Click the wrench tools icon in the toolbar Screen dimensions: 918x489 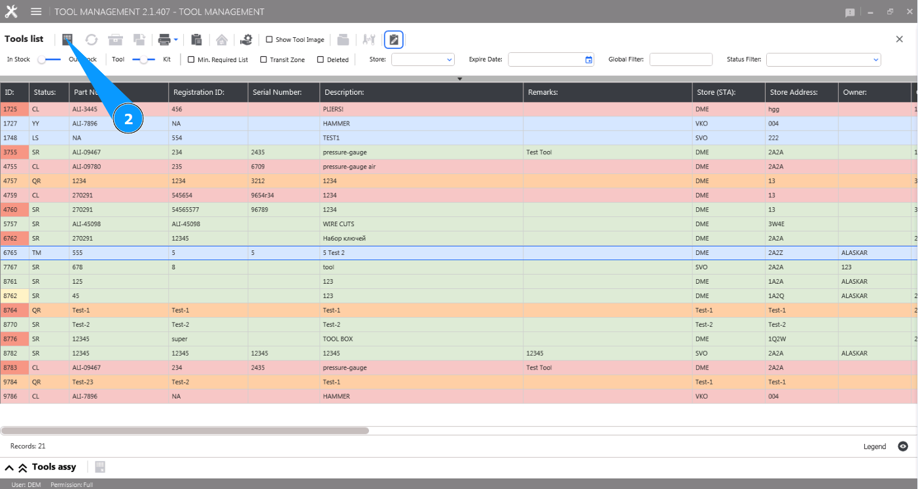pyautogui.click(x=369, y=40)
